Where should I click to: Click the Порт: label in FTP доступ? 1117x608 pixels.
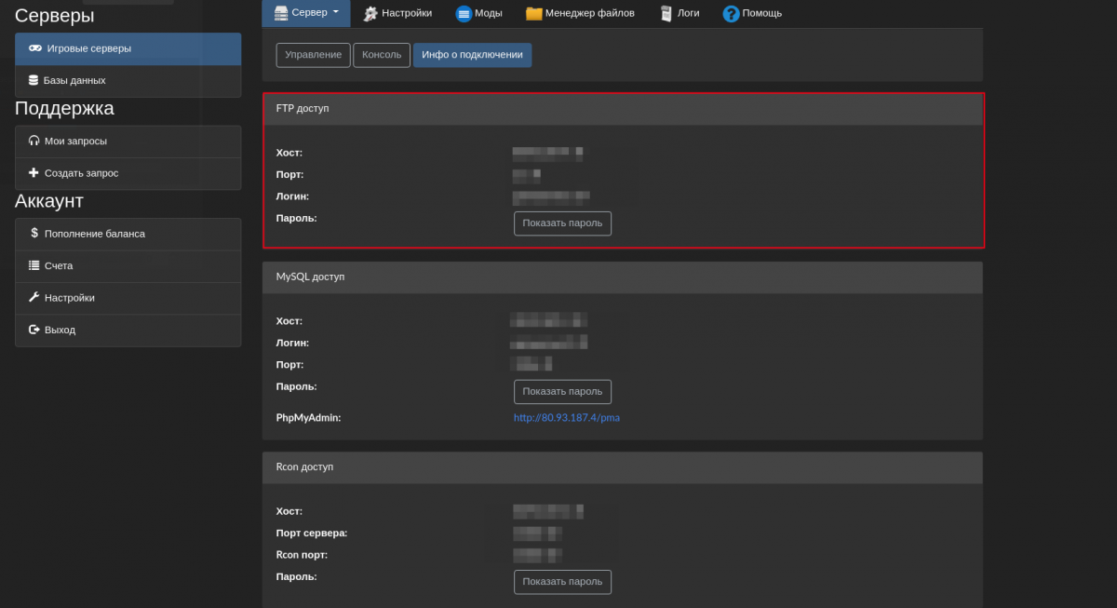point(290,175)
